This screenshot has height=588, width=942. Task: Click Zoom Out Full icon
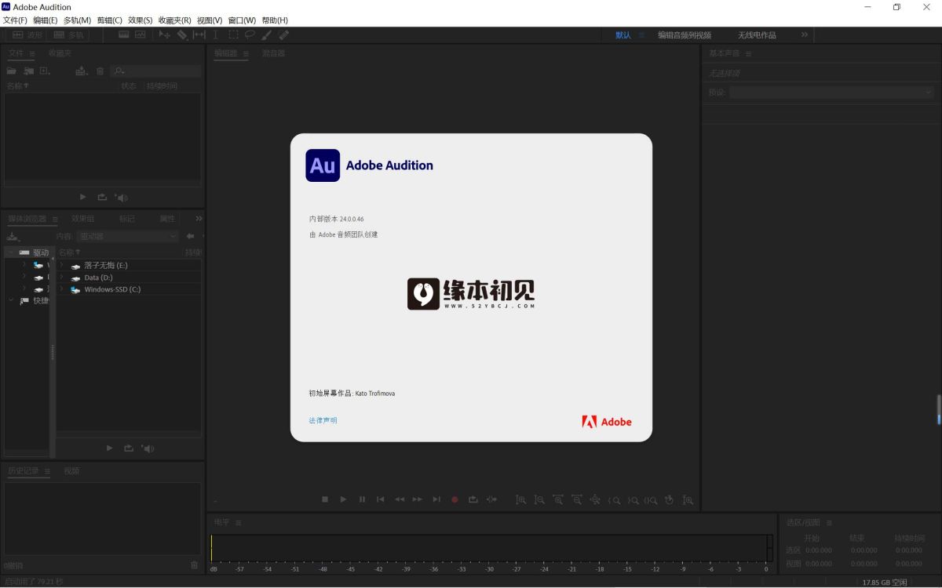(x=595, y=499)
